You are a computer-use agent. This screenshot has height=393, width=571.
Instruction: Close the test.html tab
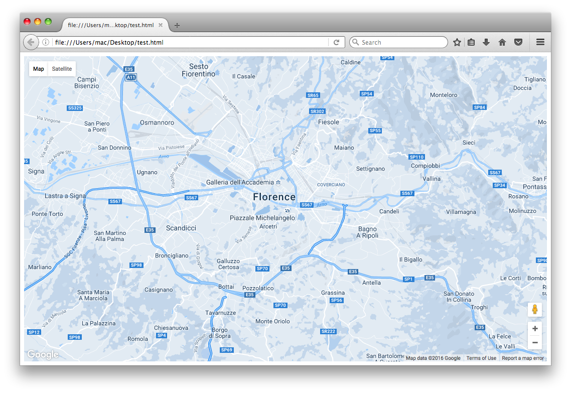(161, 25)
